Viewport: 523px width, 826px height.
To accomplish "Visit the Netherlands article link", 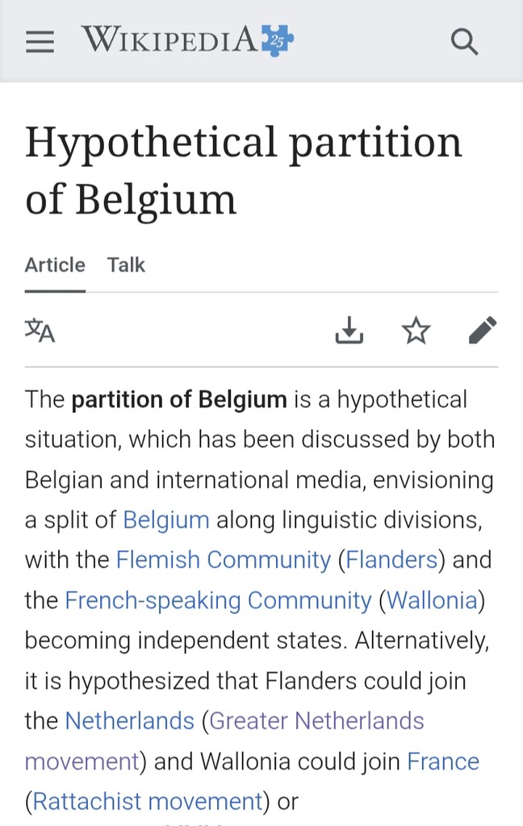I will (x=130, y=720).
